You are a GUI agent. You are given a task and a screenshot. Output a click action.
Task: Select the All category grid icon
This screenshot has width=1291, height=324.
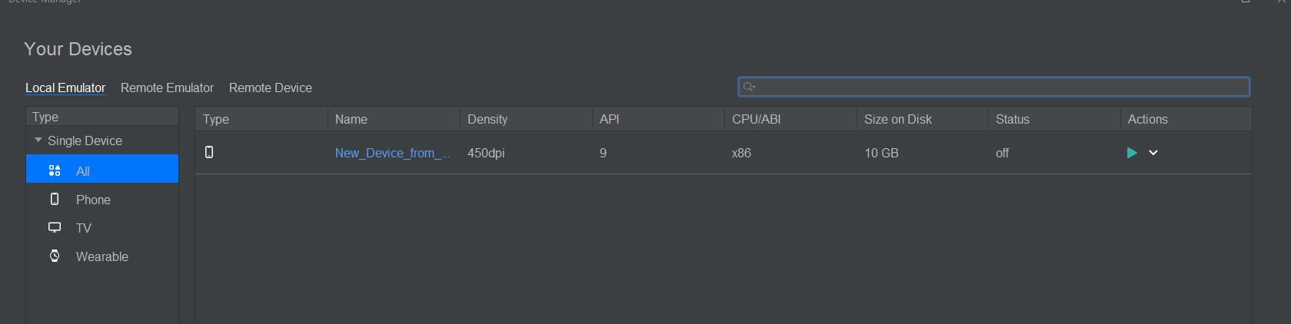point(55,170)
